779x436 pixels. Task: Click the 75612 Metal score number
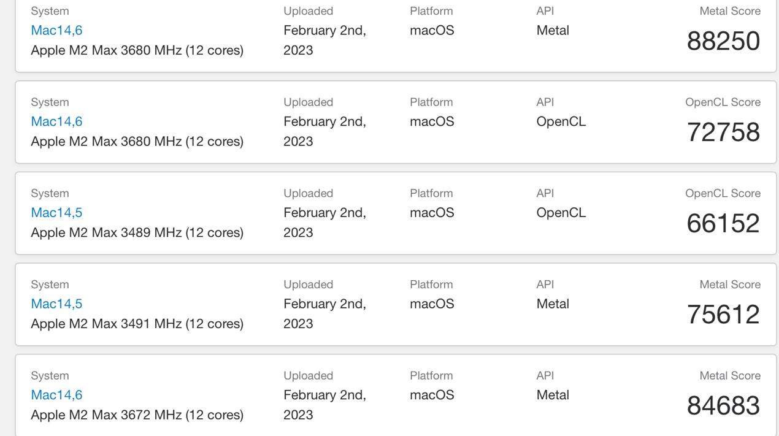click(x=723, y=315)
